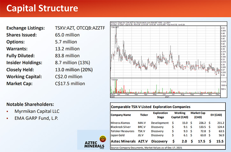231x152 pixels.
Task: Click the 'Source: Company Documents' footnote
Action: pos(146,148)
